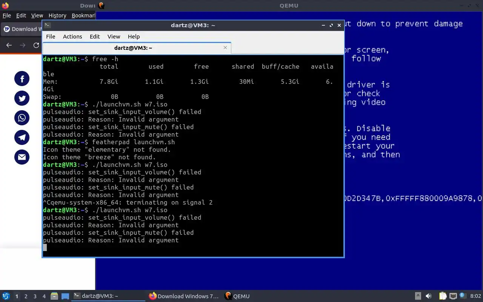Image resolution: width=483 pixels, height=302 pixels.
Task: Open file manager from the panel
Action: pyautogui.click(x=54, y=296)
